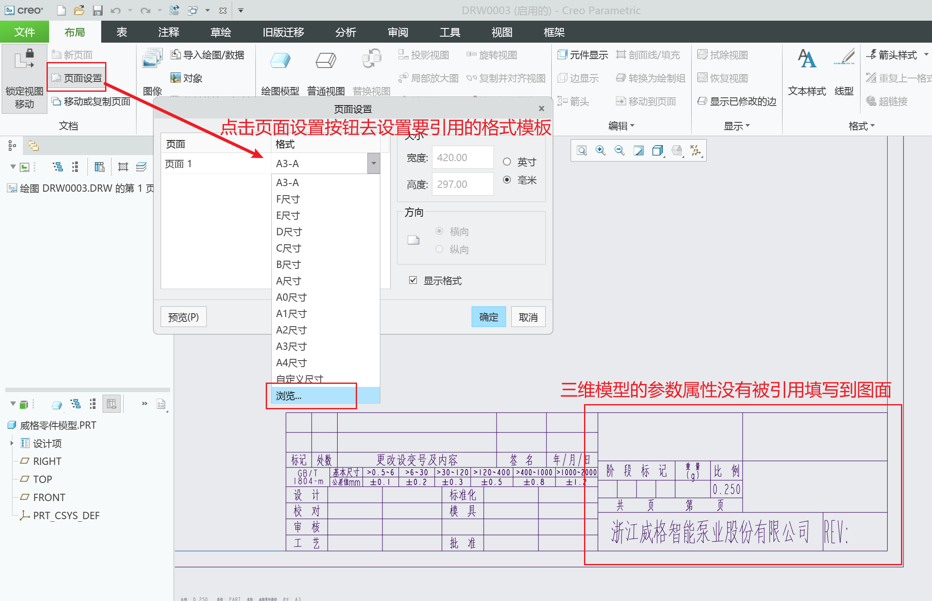Click the Undo arrow icon
The image size is (932, 601).
(115, 10)
